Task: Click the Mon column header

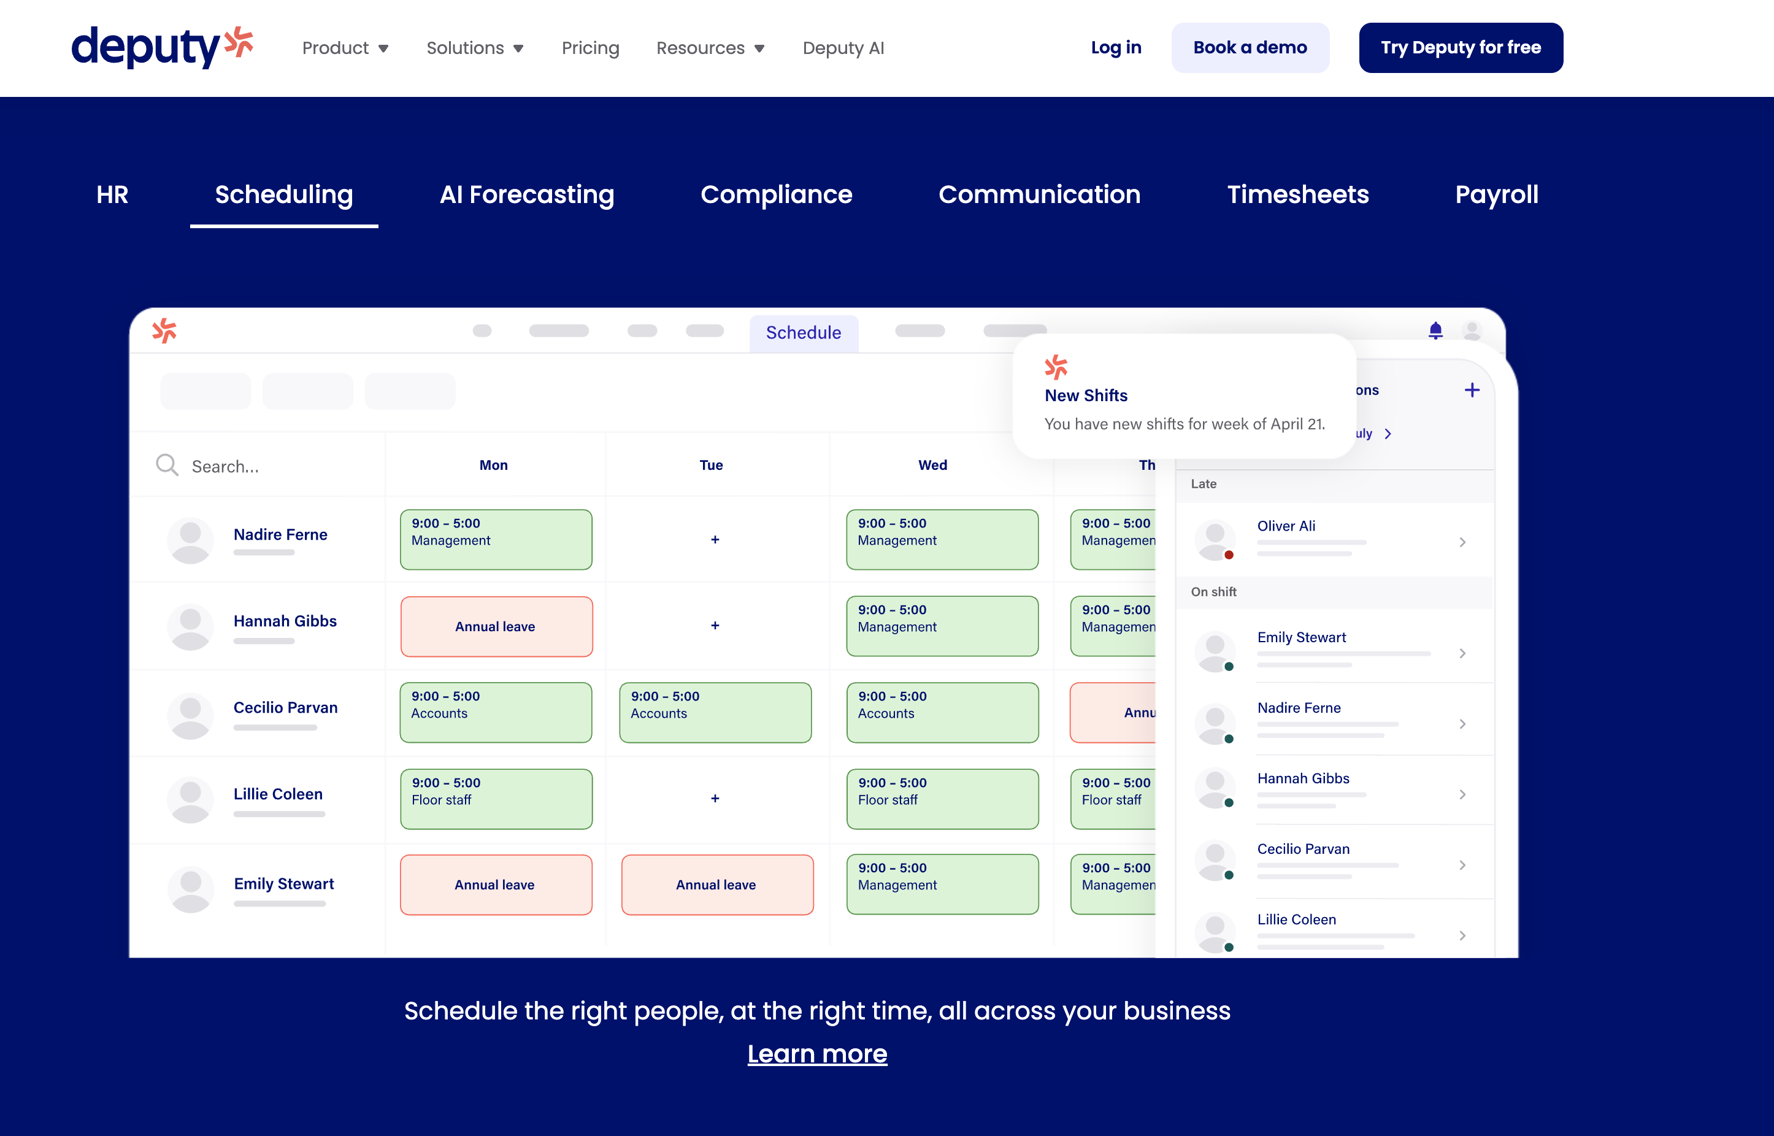Action: tap(493, 466)
